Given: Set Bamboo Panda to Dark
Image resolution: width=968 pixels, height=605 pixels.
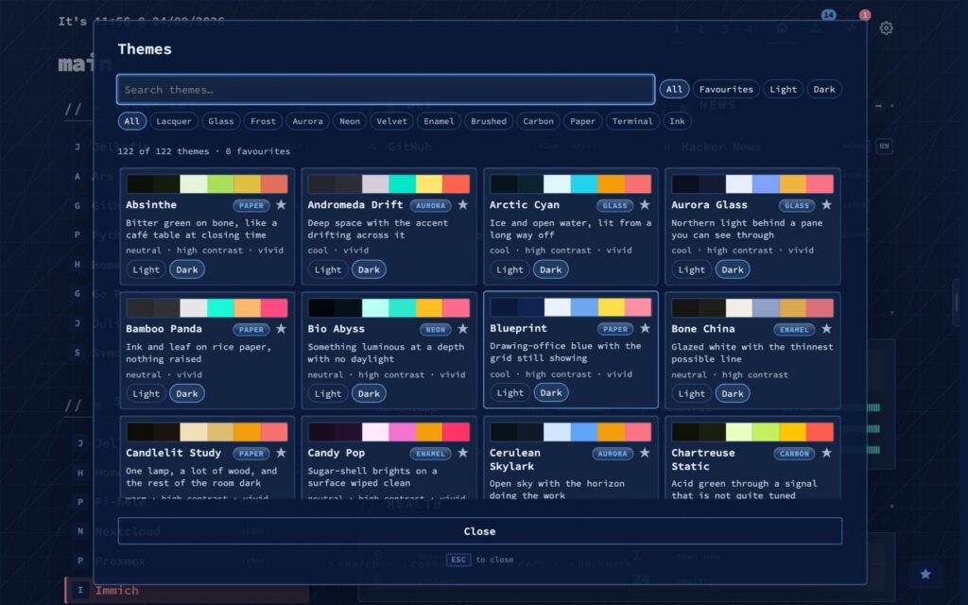Looking at the screenshot, I should click(x=187, y=394).
